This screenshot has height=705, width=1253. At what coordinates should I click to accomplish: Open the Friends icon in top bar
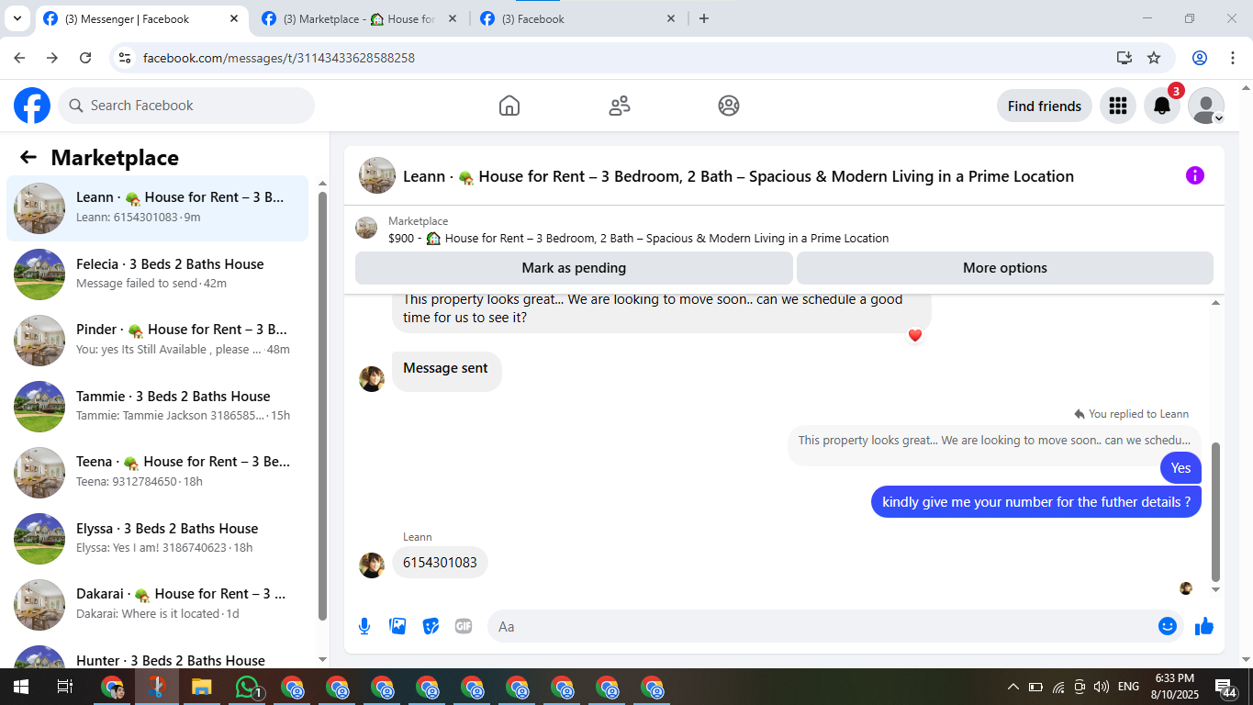620,106
